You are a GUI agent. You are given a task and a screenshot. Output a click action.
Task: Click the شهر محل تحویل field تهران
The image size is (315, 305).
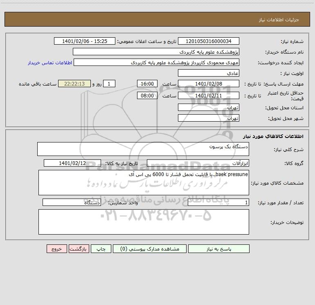click(209, 118)
